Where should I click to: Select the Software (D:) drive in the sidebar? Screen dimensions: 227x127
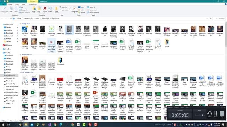coord(10,78)
